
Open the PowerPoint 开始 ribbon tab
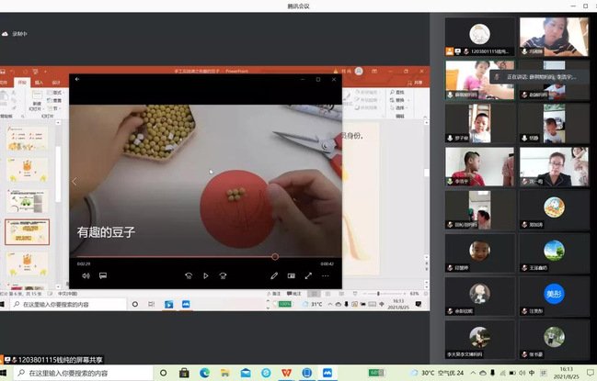click(x=22, y=82)
